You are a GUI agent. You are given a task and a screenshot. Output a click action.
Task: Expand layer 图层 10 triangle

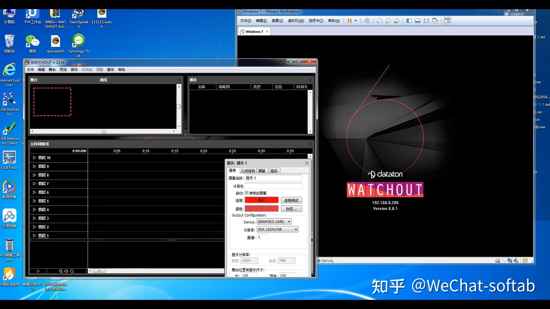click(34, 158)
